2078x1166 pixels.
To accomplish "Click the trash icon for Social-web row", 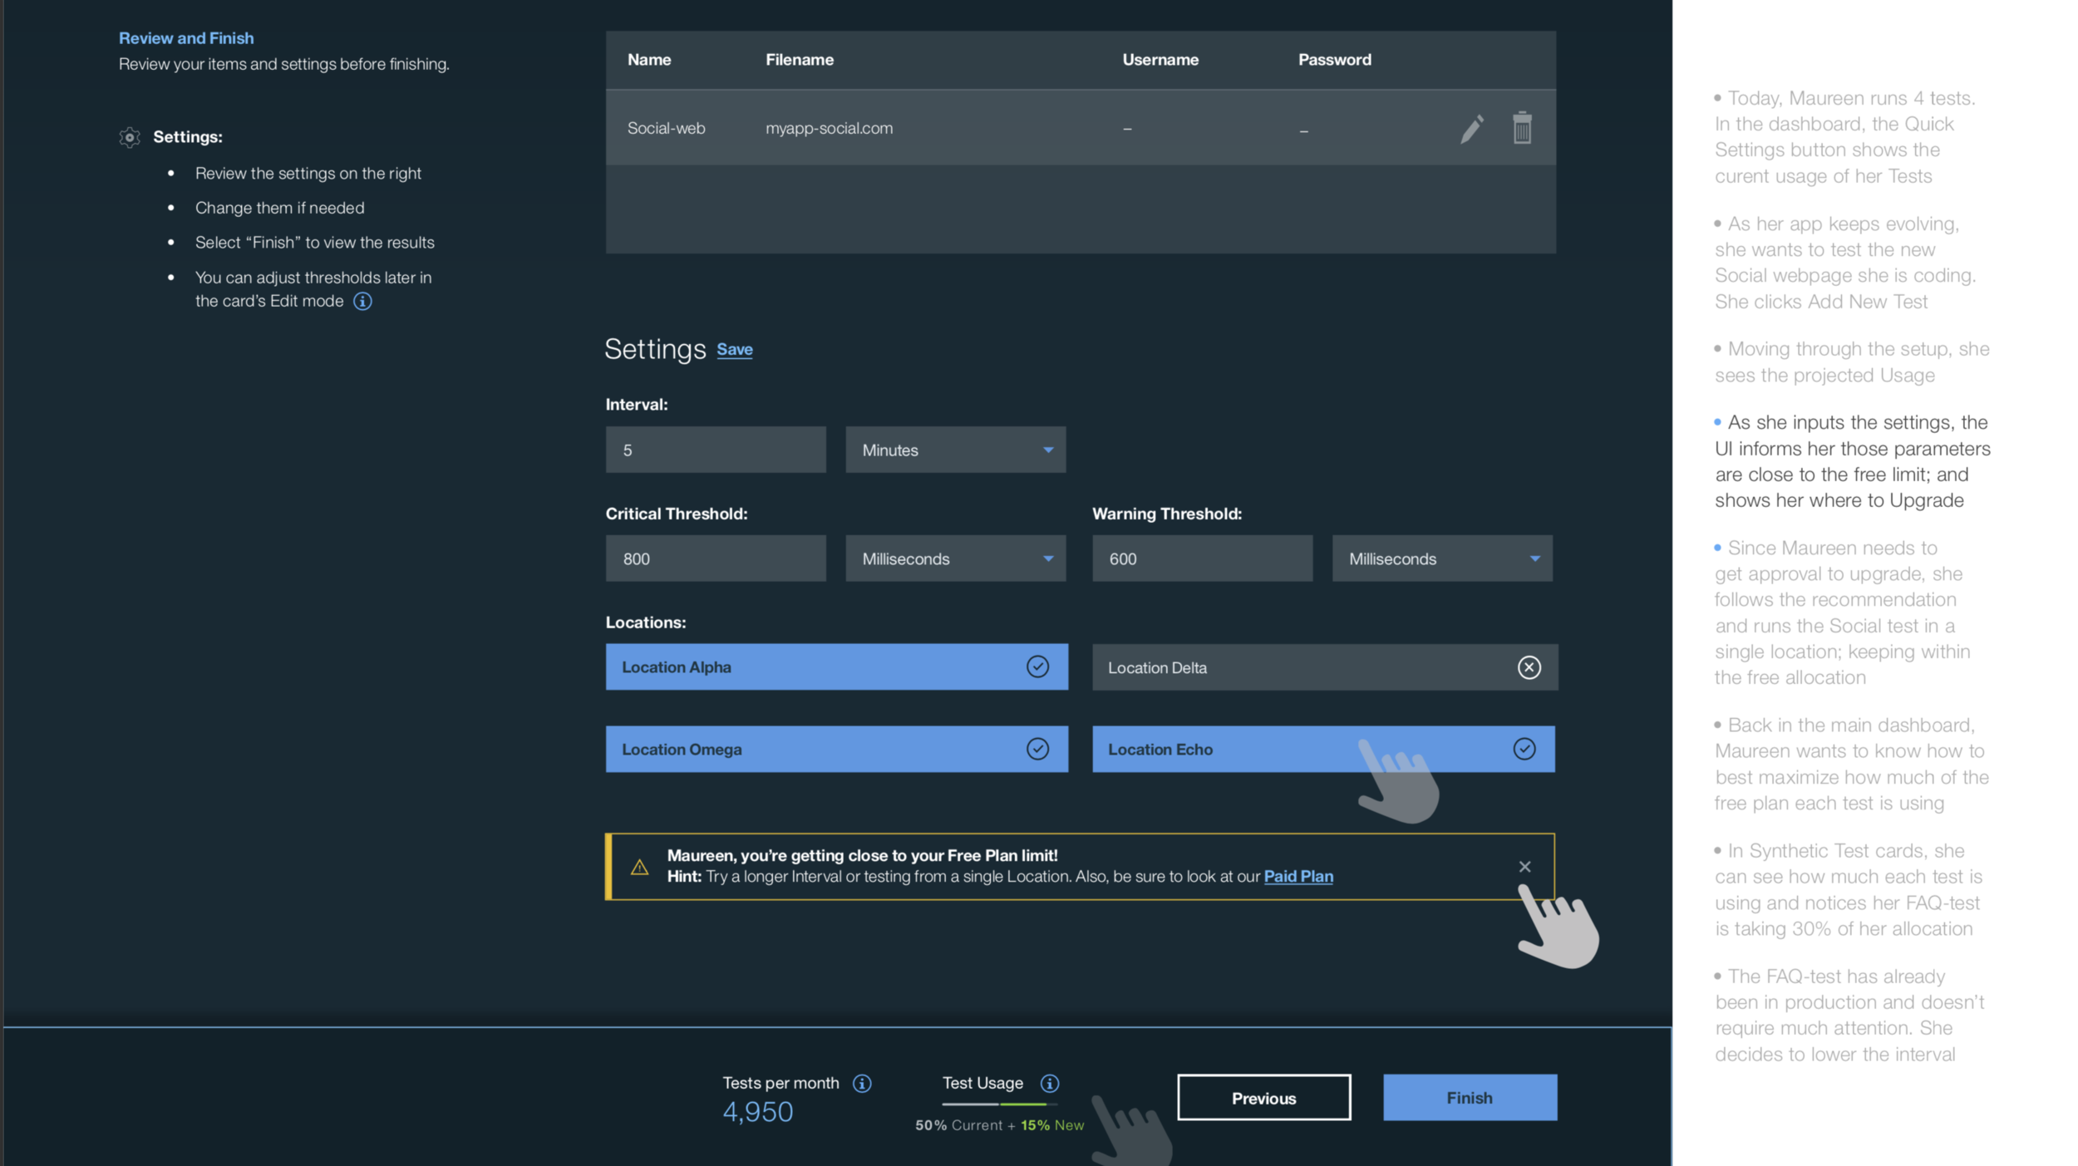I will tap(1521, 128).
